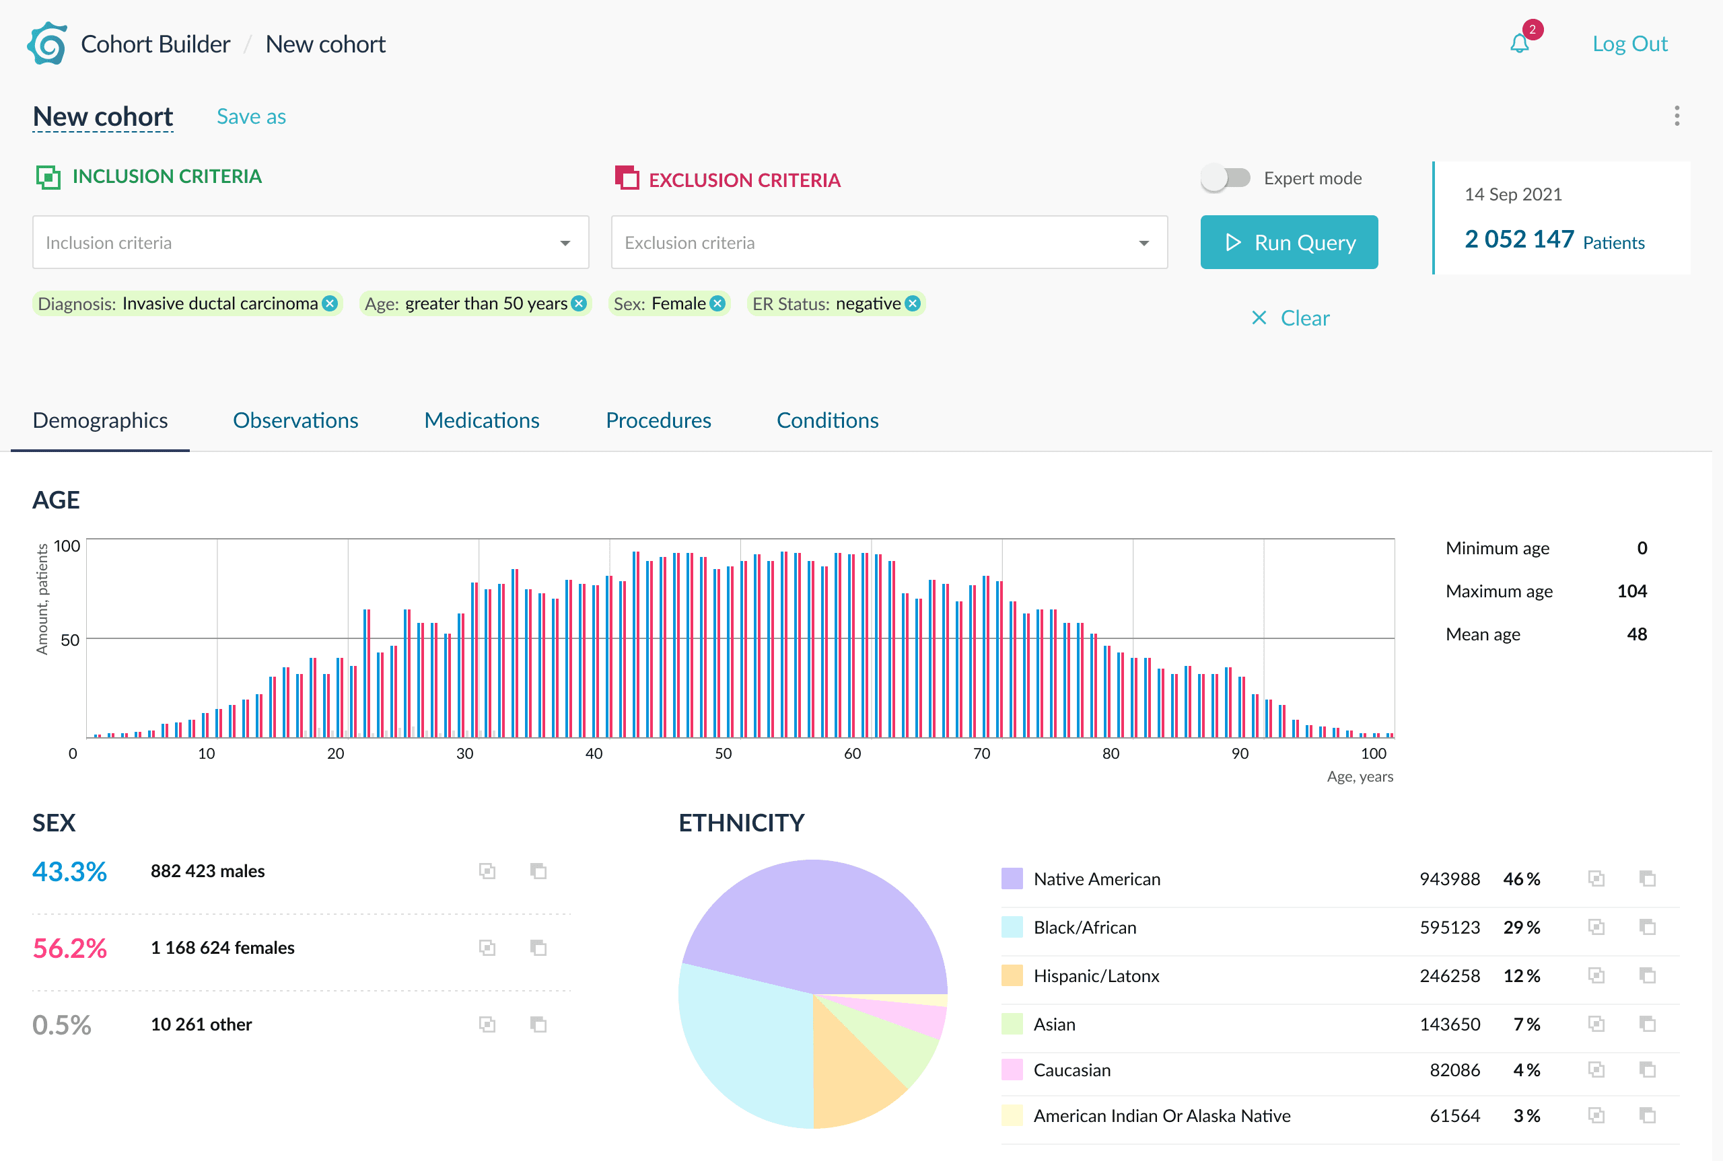Expand the Exclusion criteria dropdown arrow
This screenshot has height=1161, width=1723.
[1144, 243]
